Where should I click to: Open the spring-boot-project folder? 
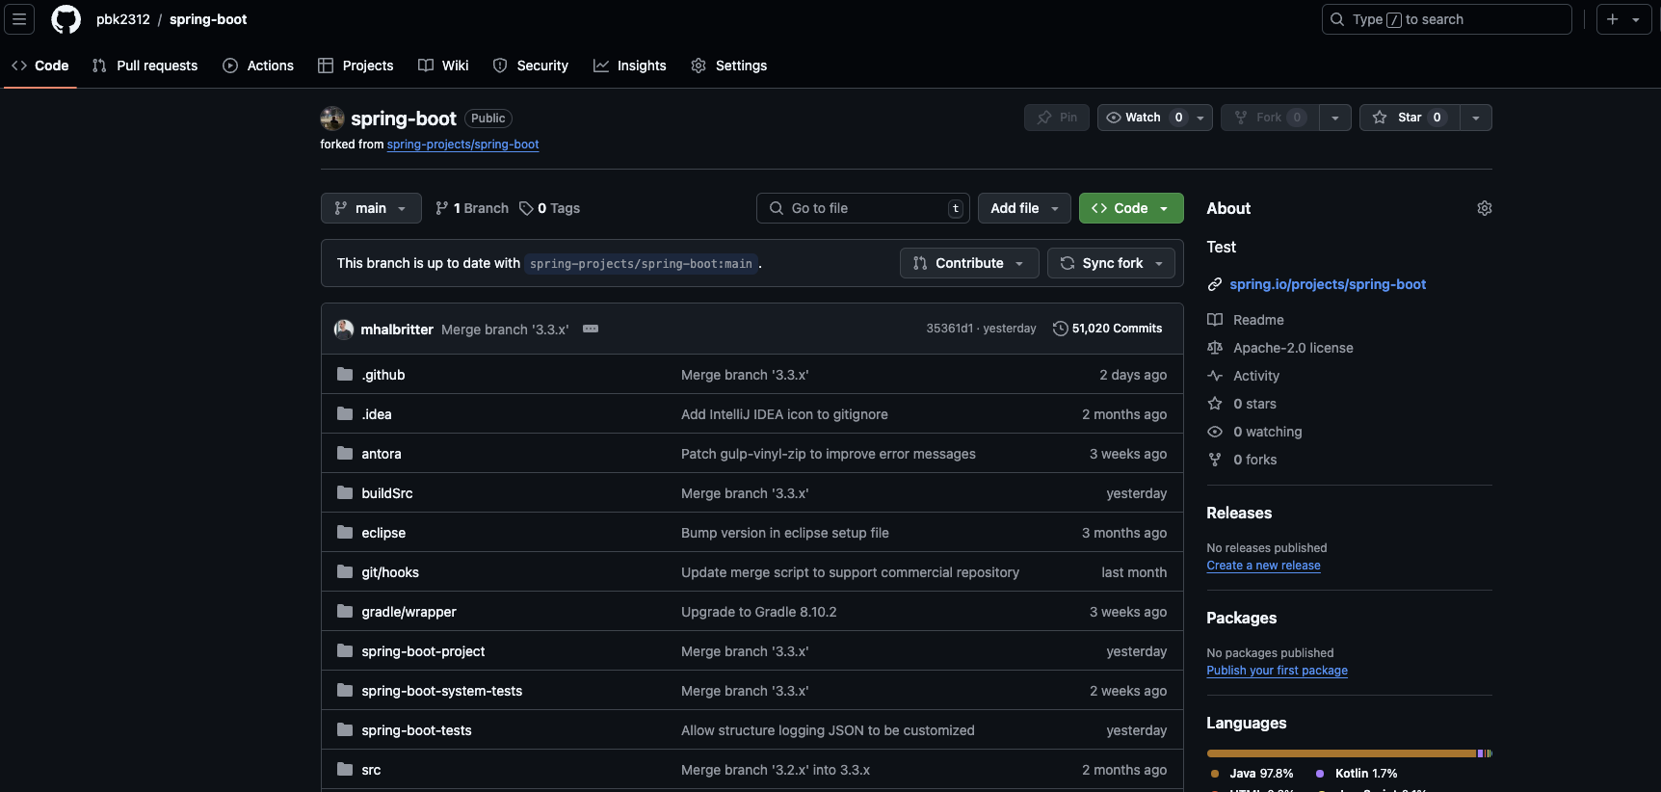click(423, 651)
